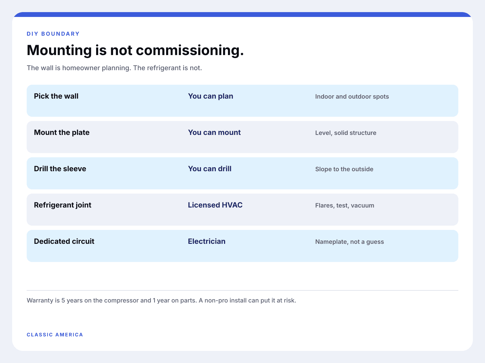
Task: Select "Nameplate, not a guess" note
Action: tap(350, 242)
